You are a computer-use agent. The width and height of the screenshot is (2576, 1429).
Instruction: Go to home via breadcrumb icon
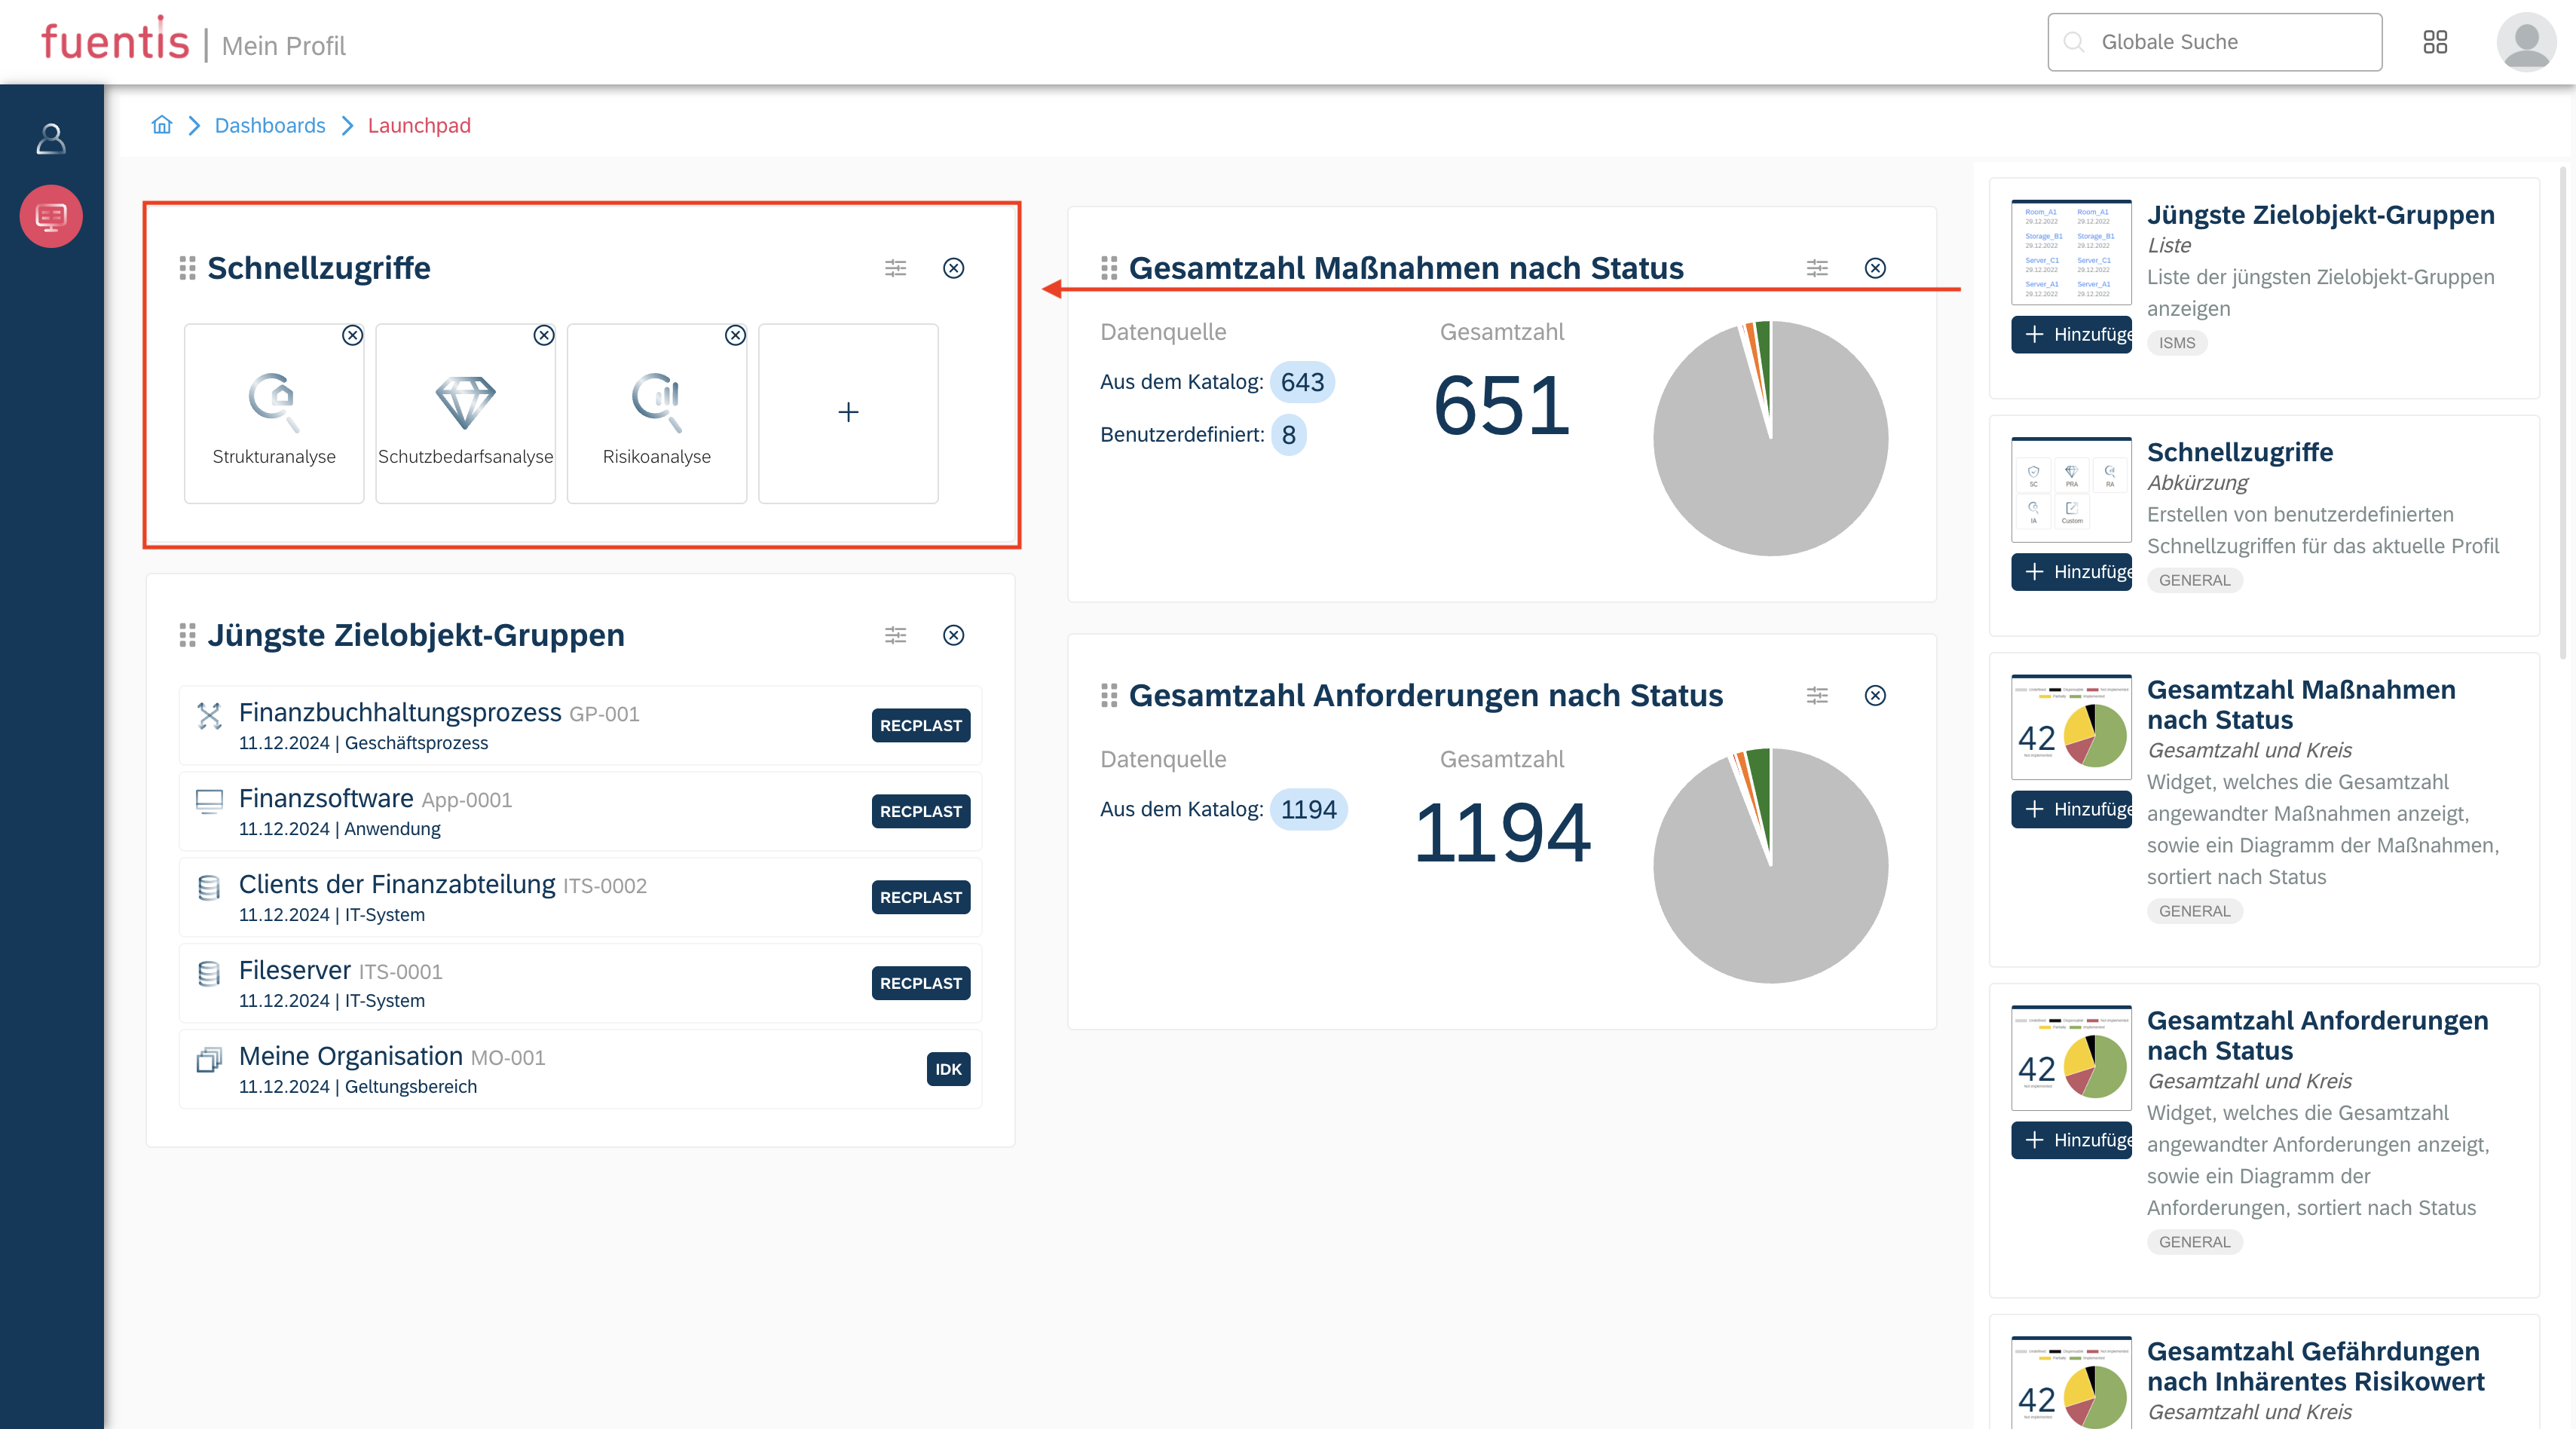(161, 125)
